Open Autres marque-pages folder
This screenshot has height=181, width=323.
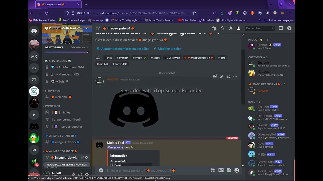[279, 20]
